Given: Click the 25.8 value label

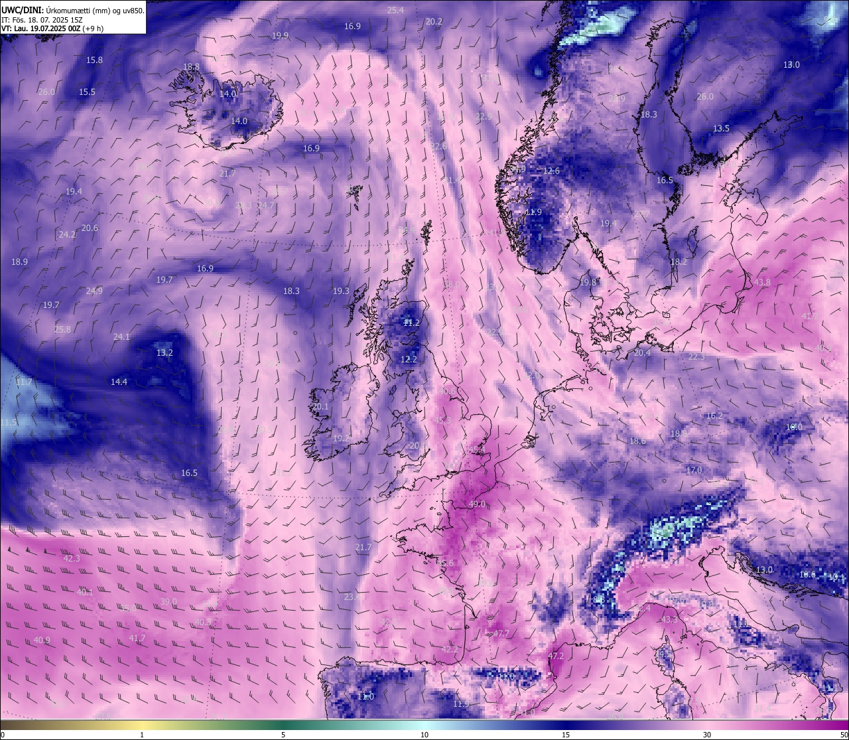Looking at the screenshot, I should pos(62,329).
